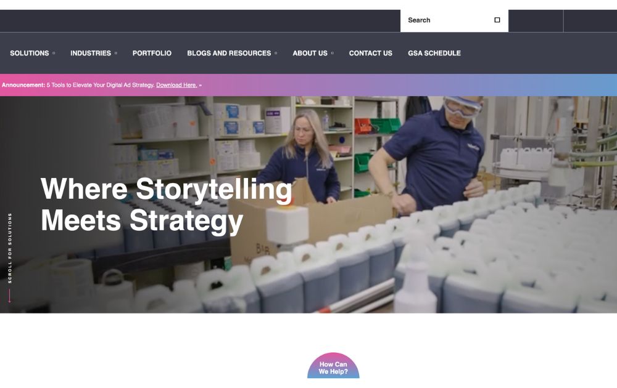The height and width of the screenshot is (388, 617).
Task: Click the Where Storytelling Meets Strategy headline
Action: 167,205
